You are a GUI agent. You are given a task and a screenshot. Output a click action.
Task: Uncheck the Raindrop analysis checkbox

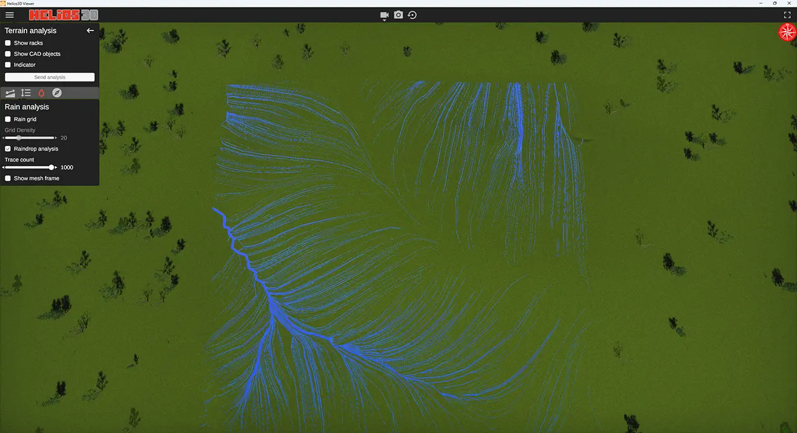(8, 149)
